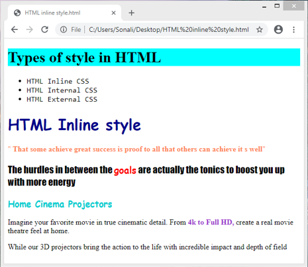Reload the current page
This screenshot has height=267, width=308.
click(x=45, y=29)
